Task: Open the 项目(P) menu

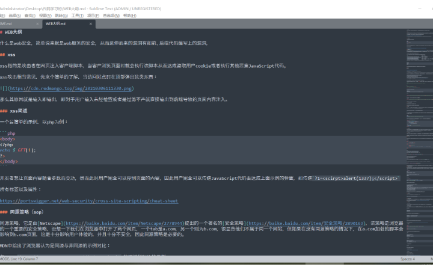Action: point(93,16)
